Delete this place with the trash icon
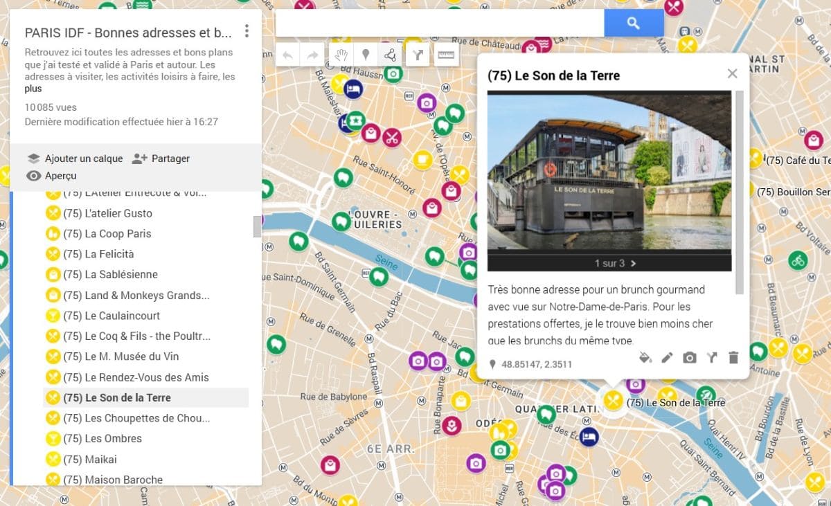This screenshot has height=506, width=831. tap(733, 358)
